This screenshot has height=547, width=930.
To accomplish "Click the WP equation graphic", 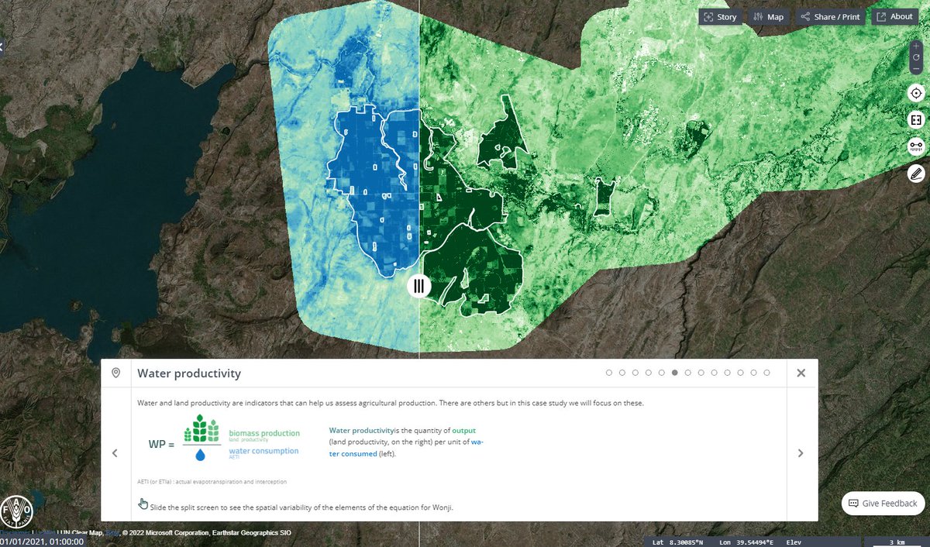I will pyautogui.click(x=223, y=439).
